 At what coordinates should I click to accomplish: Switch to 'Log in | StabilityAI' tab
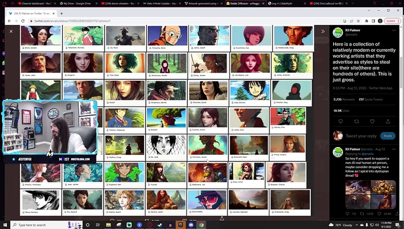coord(287,3)
